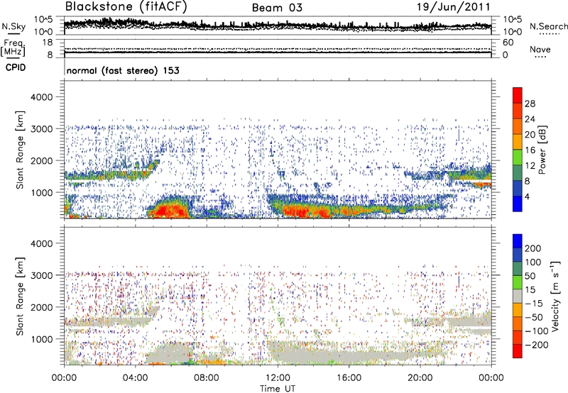Click the 'CPID' row label
568x393 pixels.
coord(16,67)
